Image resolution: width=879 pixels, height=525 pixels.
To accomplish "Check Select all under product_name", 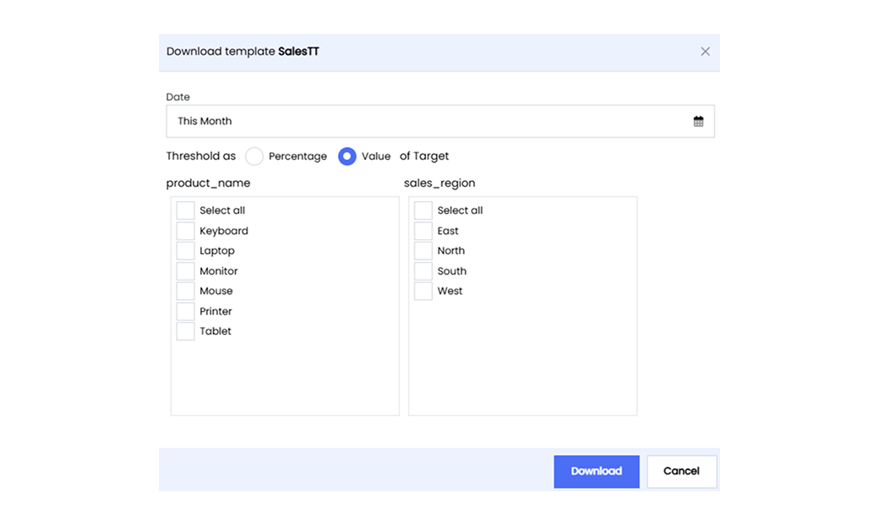I will click(186, 211).
